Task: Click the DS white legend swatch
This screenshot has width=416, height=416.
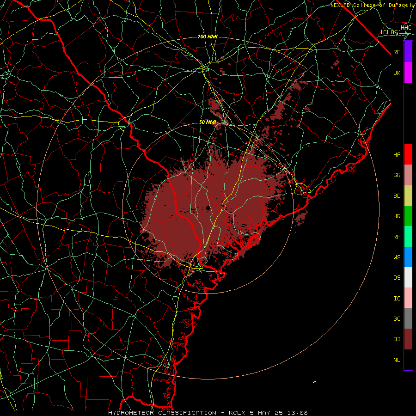Action: [x=408, y=277]
